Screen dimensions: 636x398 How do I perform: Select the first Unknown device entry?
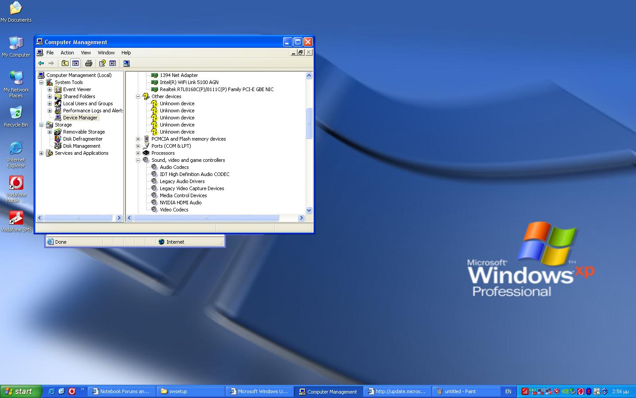[x=177, y=103]
